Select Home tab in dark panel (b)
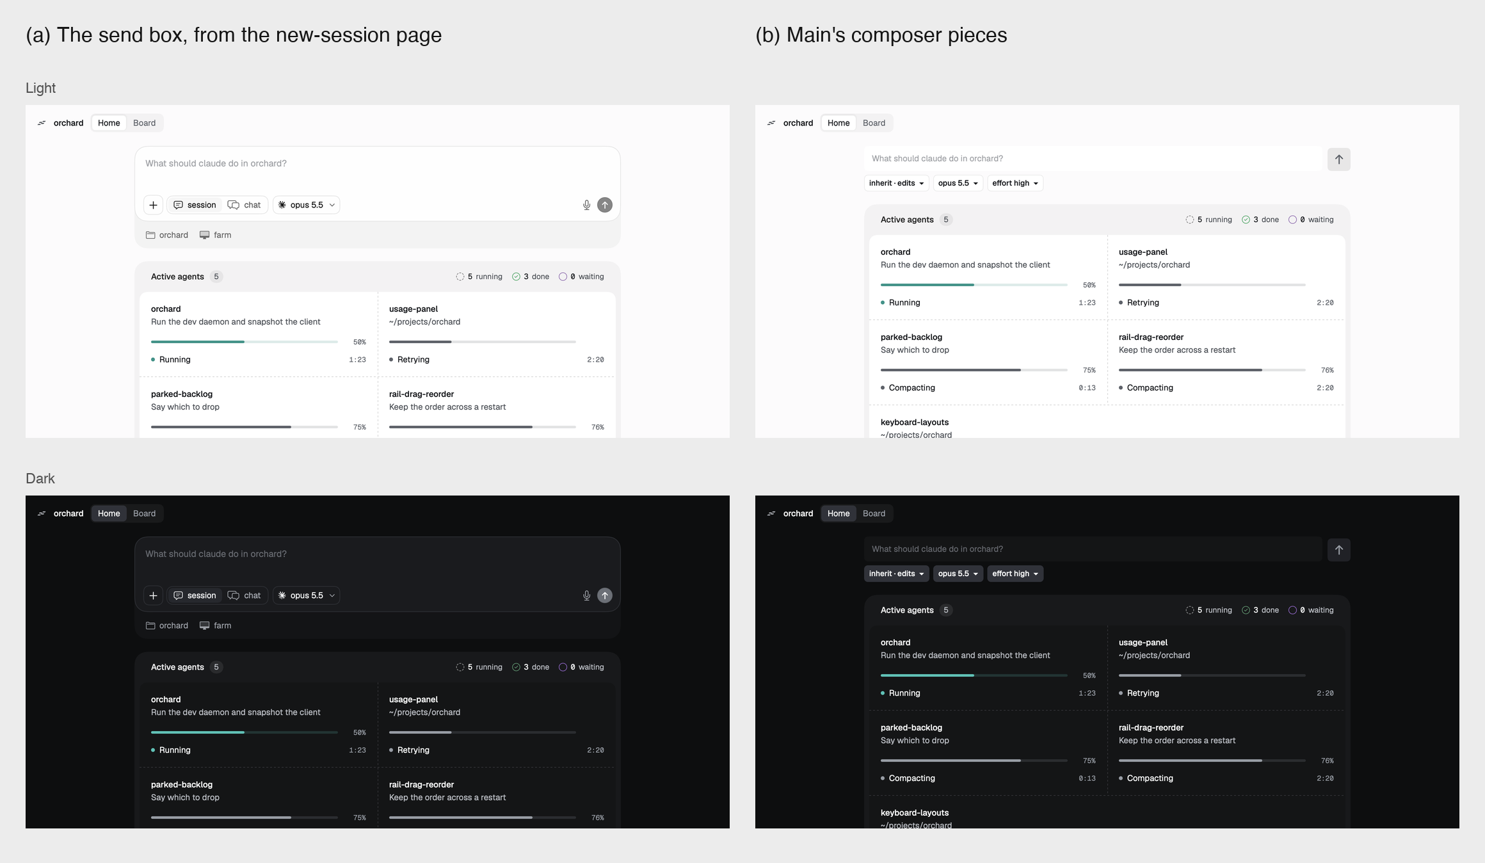 click(839, 513)
